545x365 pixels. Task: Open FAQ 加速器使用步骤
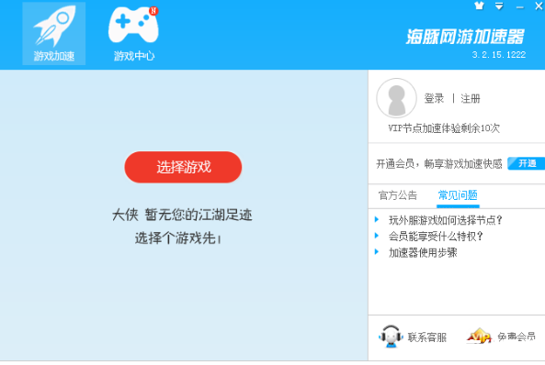423,252
